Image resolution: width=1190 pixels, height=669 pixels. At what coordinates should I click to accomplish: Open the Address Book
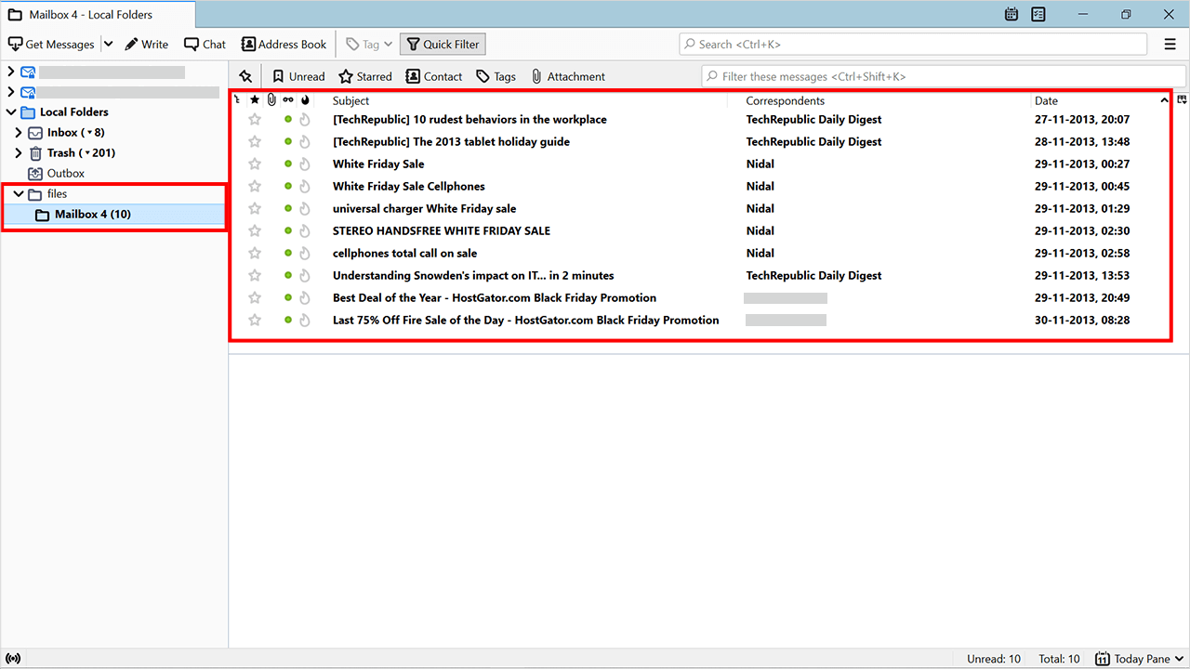click(284, 44)
